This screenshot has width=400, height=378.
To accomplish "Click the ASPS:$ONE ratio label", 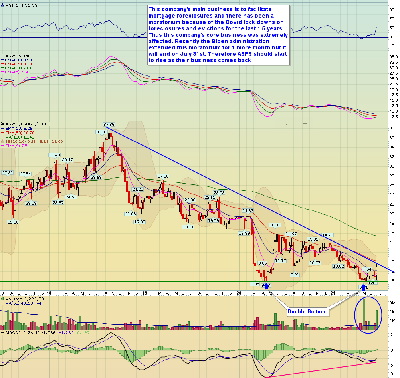I will tap(18, 56).
